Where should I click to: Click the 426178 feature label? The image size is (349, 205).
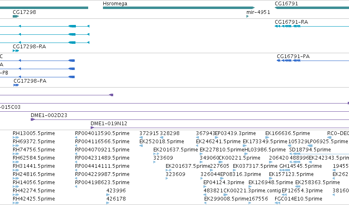pyautogui.click(x=116, y=199)
